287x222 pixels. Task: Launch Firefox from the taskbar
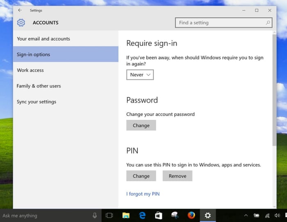(191, 215)
